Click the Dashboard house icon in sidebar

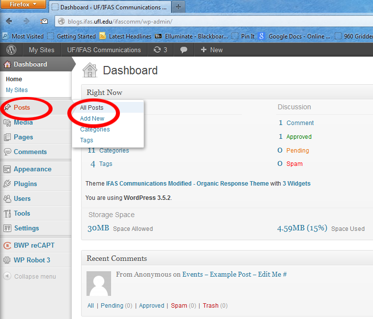point(7,64)
